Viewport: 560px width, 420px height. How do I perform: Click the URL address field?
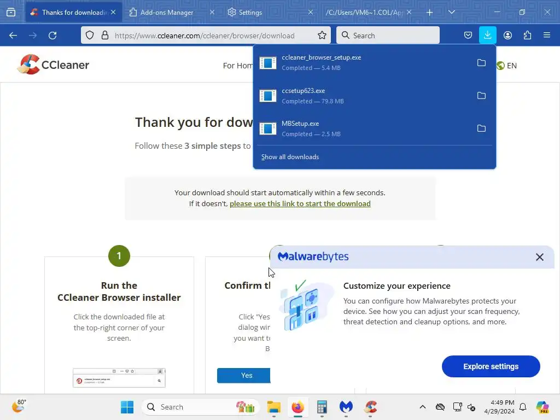pyautogui.click(x=205, y=36)
